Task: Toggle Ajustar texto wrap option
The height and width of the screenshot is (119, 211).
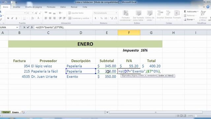Action: (x=76, y=13)
